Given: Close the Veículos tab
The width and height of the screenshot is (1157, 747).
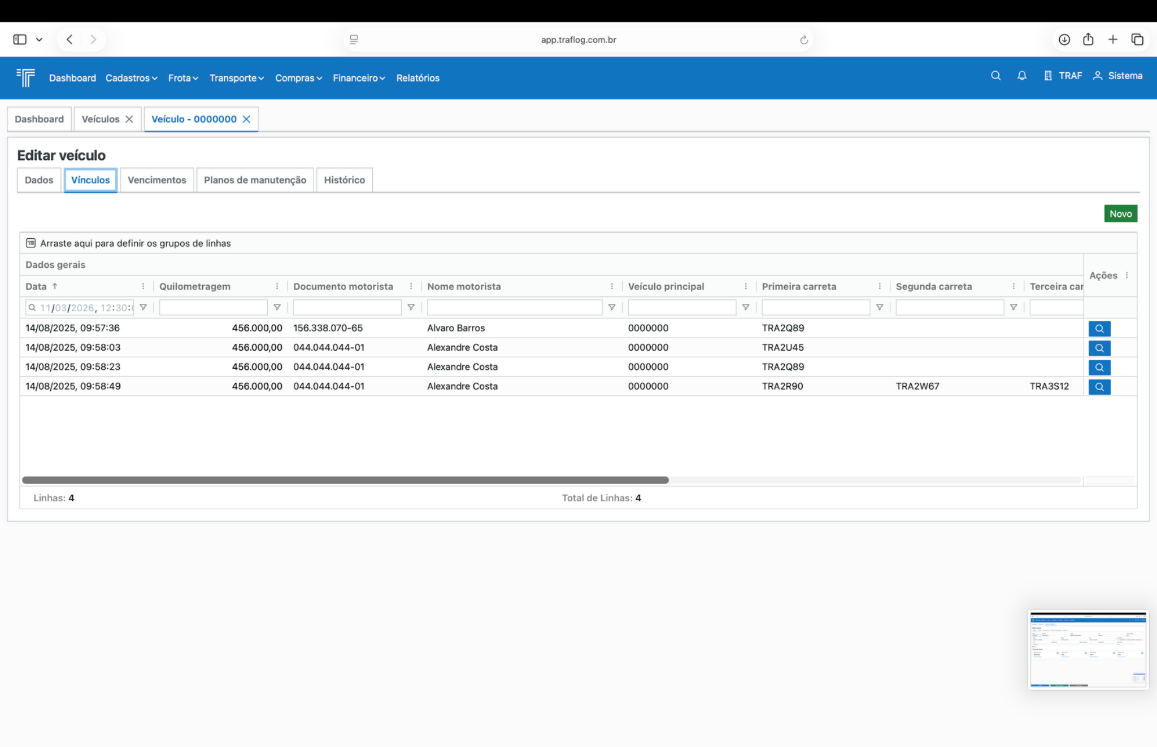Looking at the screenshot, I should pyautogui.click(x=129, y=119).
